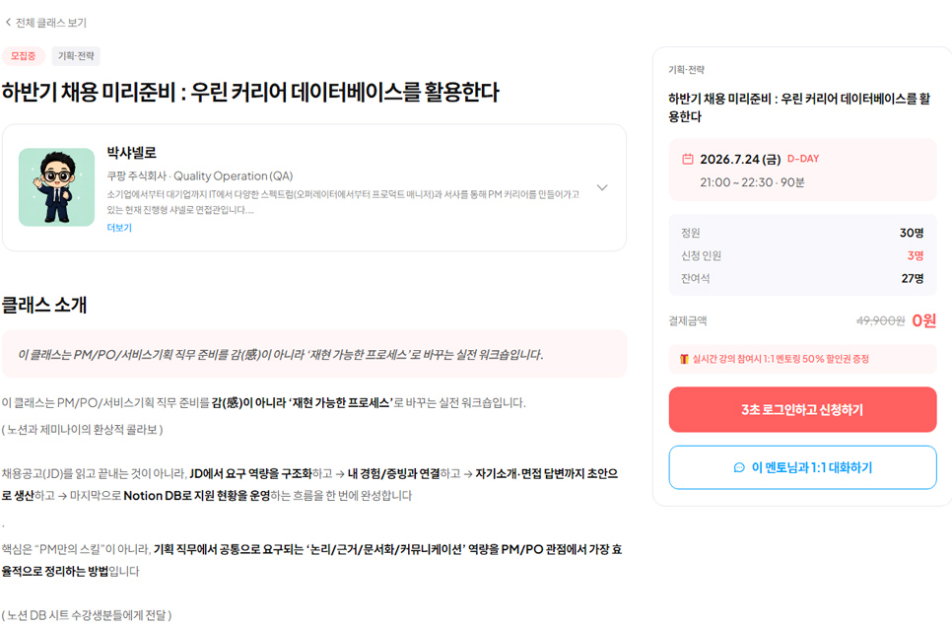The height and width of the screenshot is (627, 952).
Task: Expand the mentor profile card chevron
Action: pos(602,187)
